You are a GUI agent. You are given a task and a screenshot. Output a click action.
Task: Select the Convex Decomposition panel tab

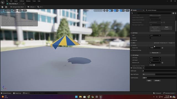coord(137,68)
